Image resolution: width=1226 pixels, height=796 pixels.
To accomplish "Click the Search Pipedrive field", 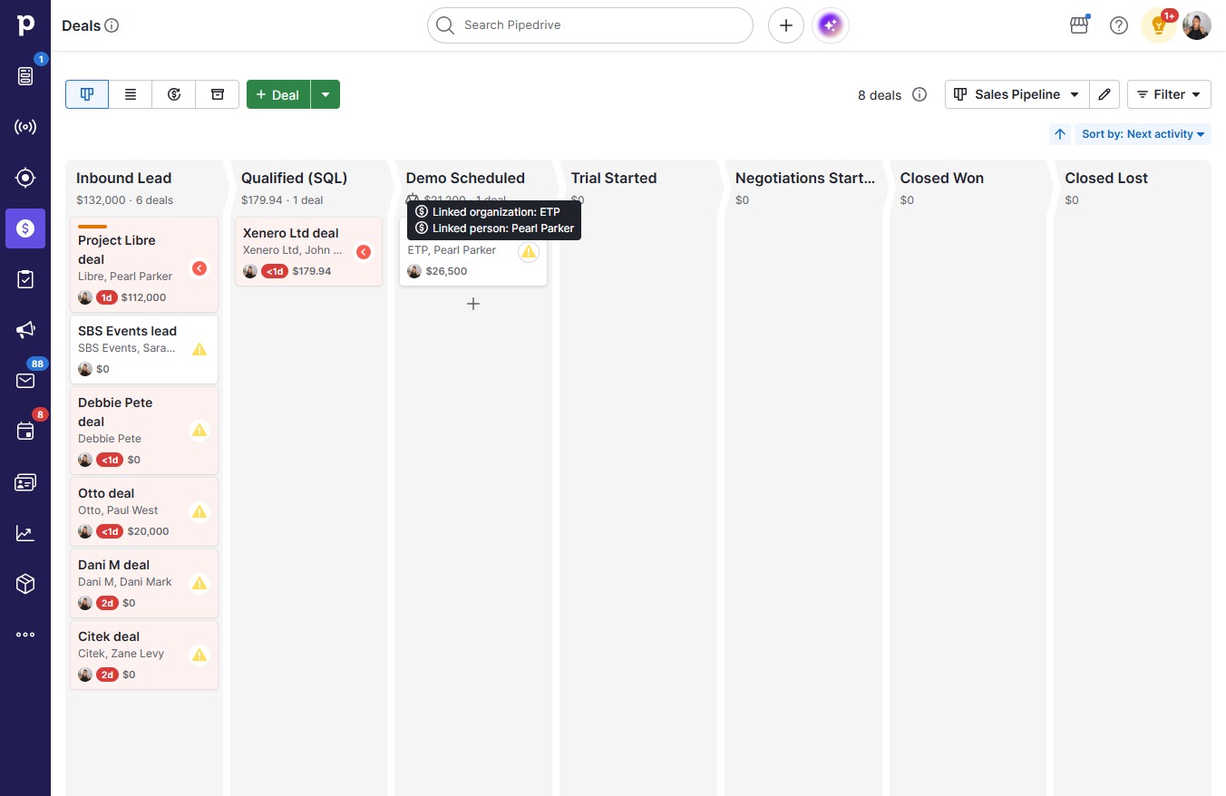I will point(590,25).
